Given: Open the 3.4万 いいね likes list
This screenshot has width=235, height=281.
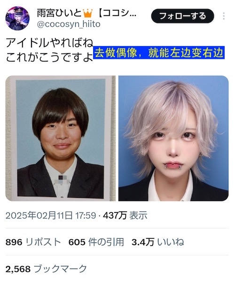Looking at the screenshot, I should (158, 242).
